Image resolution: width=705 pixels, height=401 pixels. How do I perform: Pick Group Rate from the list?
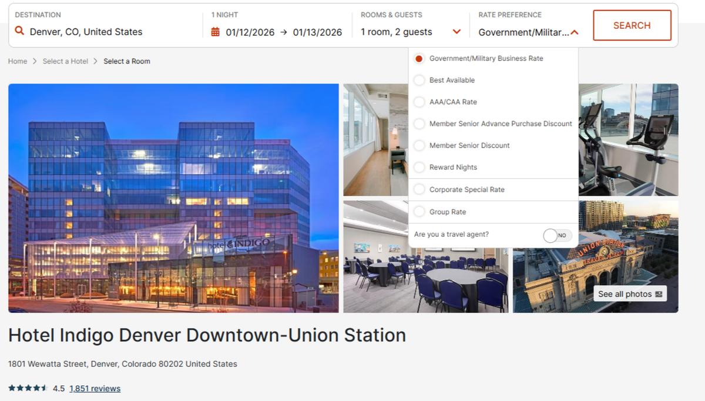tap(419, 212)
